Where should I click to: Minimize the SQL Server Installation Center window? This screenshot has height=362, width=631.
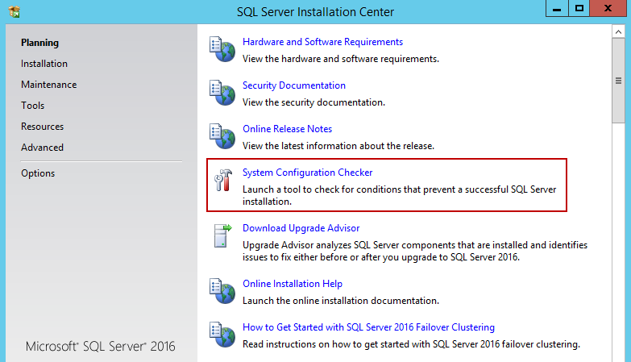click(x=557, y=8)
